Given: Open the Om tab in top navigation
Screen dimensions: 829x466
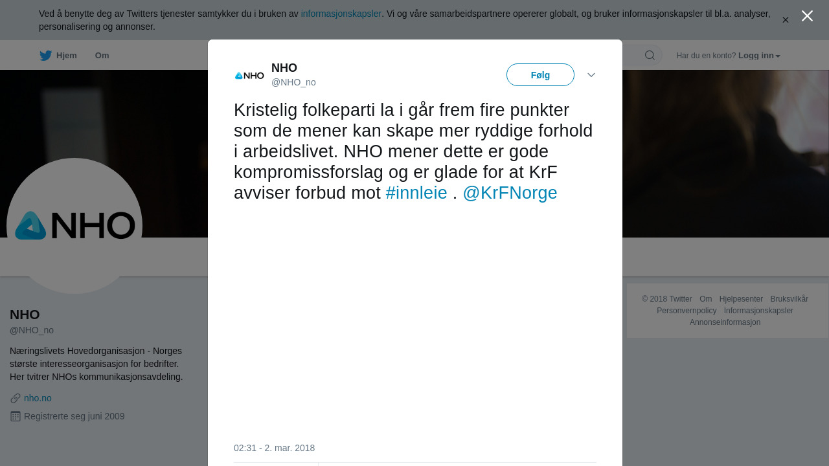Looking at the screenshot, I should 102,56.
